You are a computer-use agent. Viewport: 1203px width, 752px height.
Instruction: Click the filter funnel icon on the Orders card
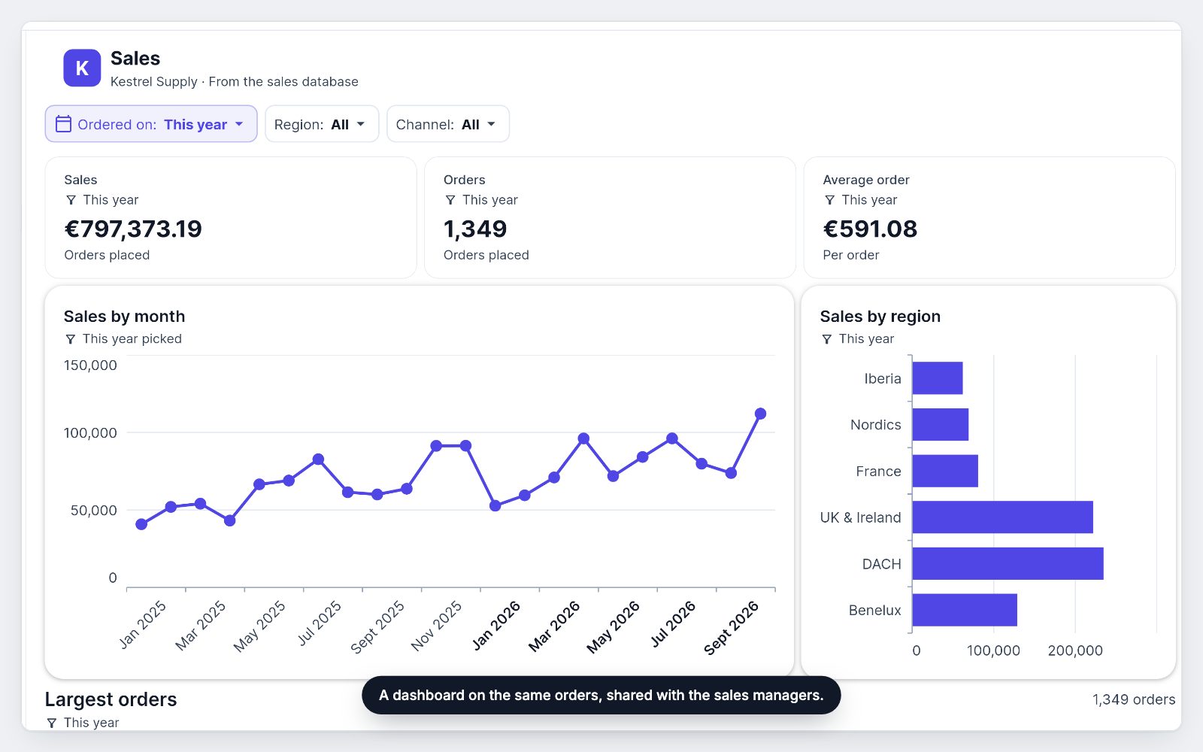tap(450, 200)
